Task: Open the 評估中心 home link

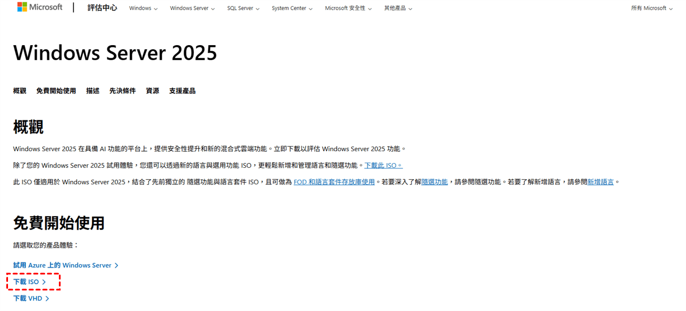Action: (102, 8)
